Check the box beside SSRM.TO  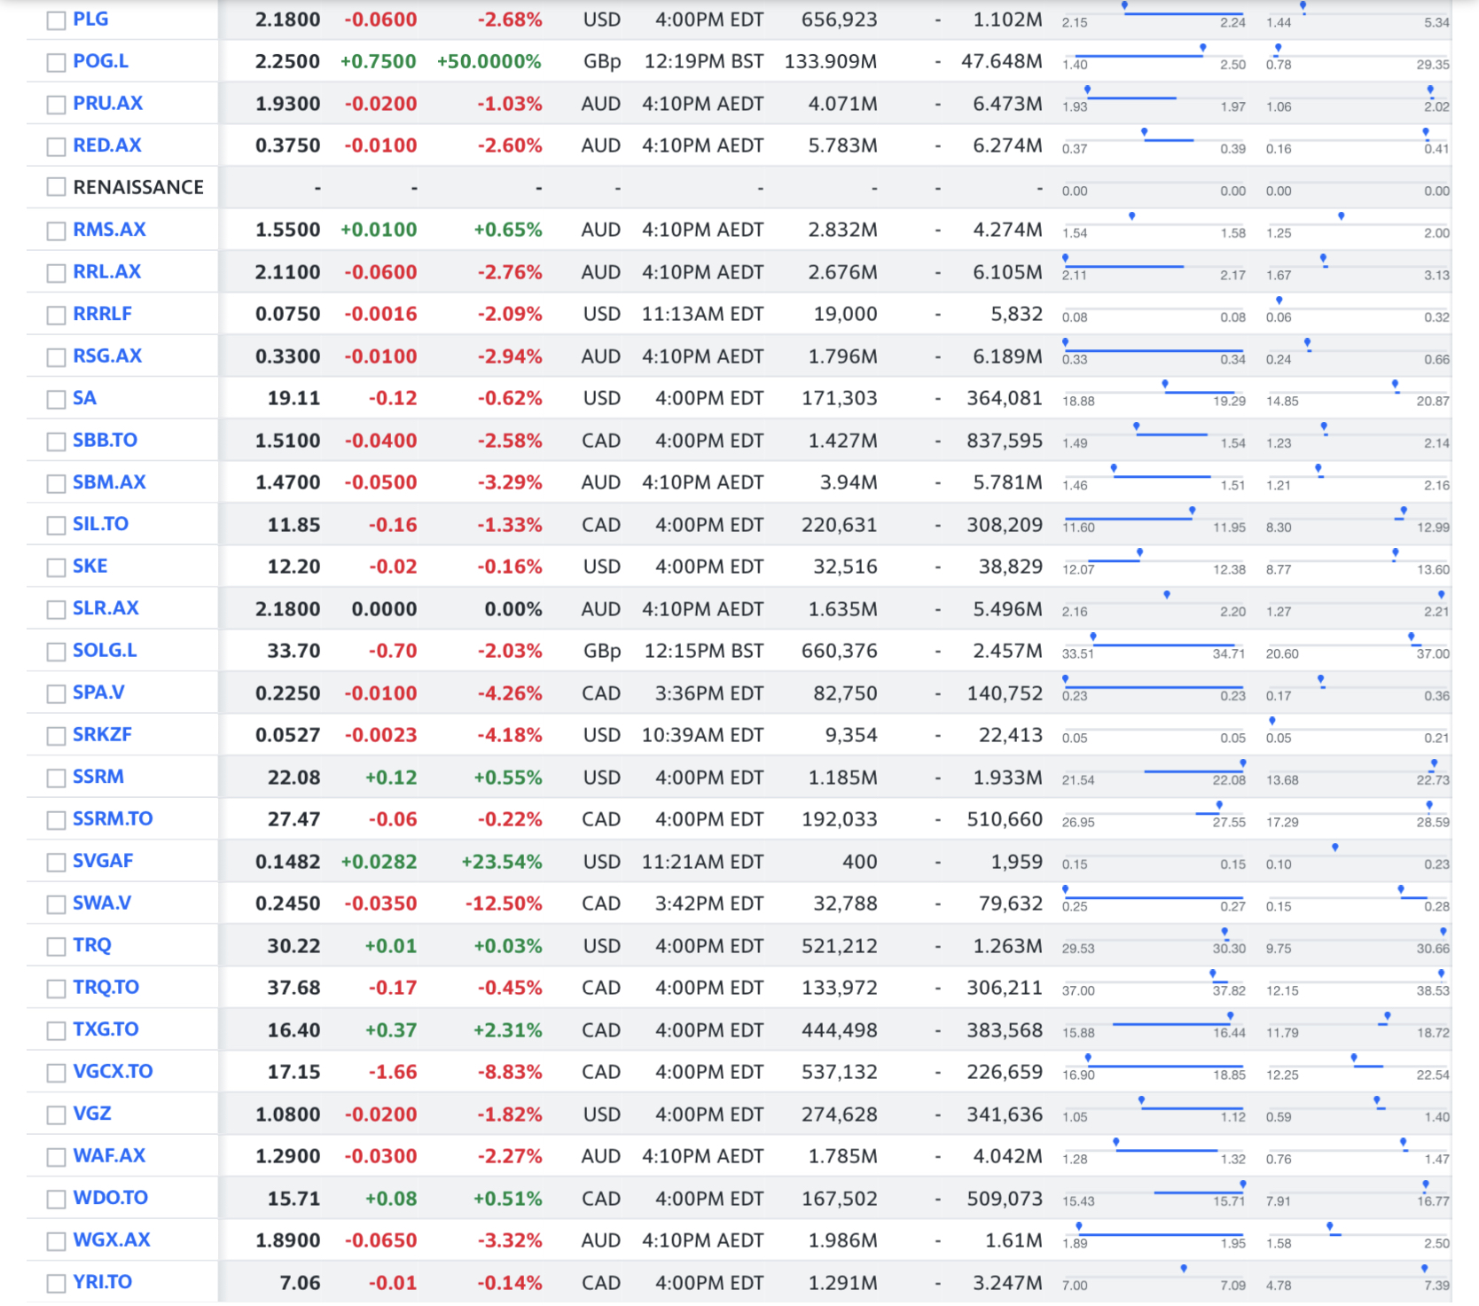tap(56, 820)
